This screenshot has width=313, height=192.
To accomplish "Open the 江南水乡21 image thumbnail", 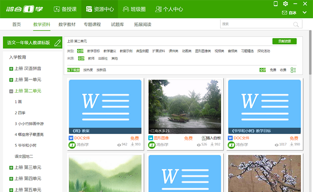I will pyautogui.click(x=185, y=107).
